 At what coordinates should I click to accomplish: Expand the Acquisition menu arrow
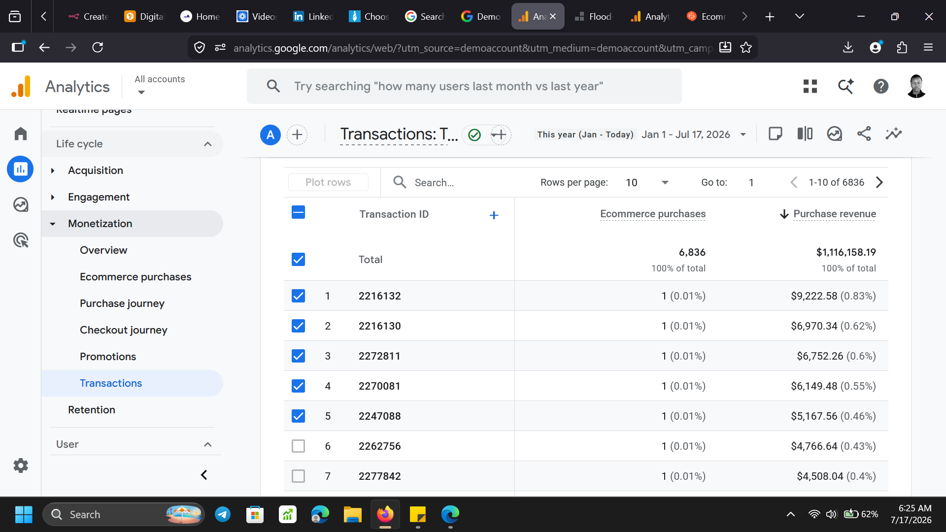[53, 170]
